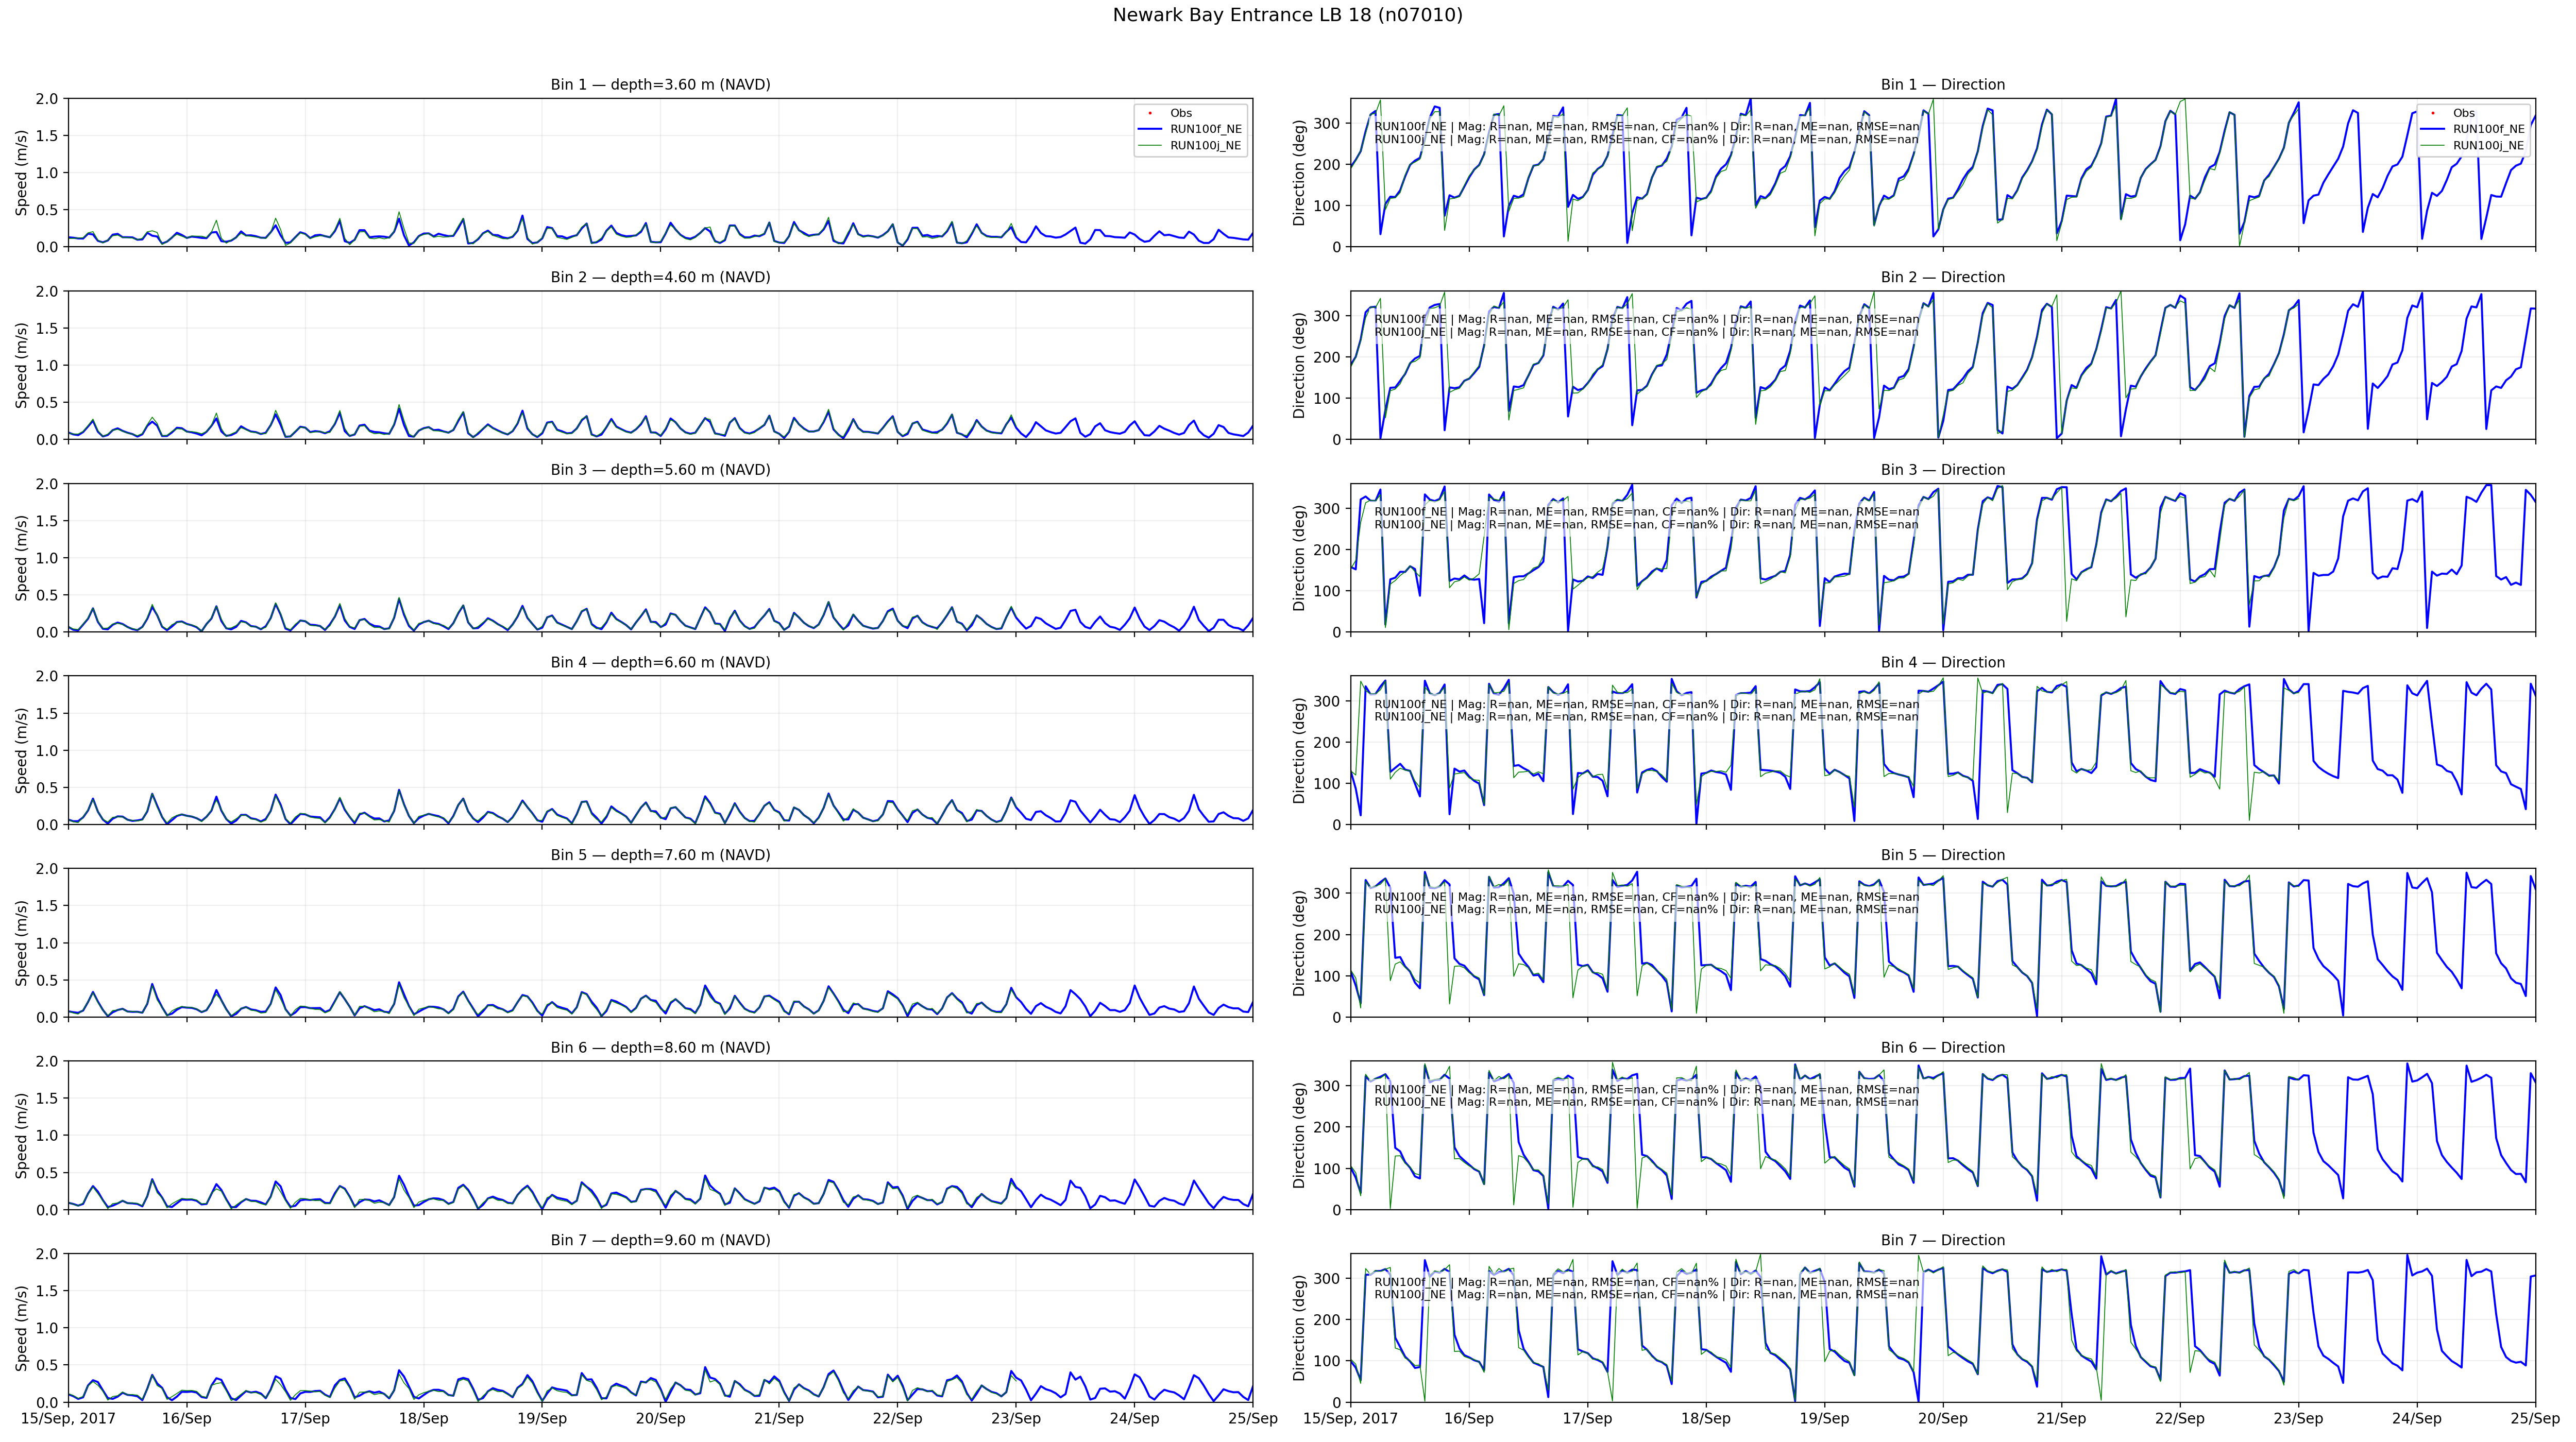Select the 'Bin 6 — Direction' subplot title
Screen dimensions: 2576x1442
tap(1942, 1048)
